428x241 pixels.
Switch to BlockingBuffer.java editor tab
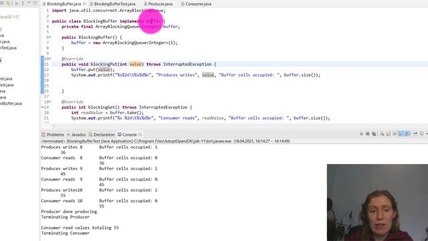(64, 4)
